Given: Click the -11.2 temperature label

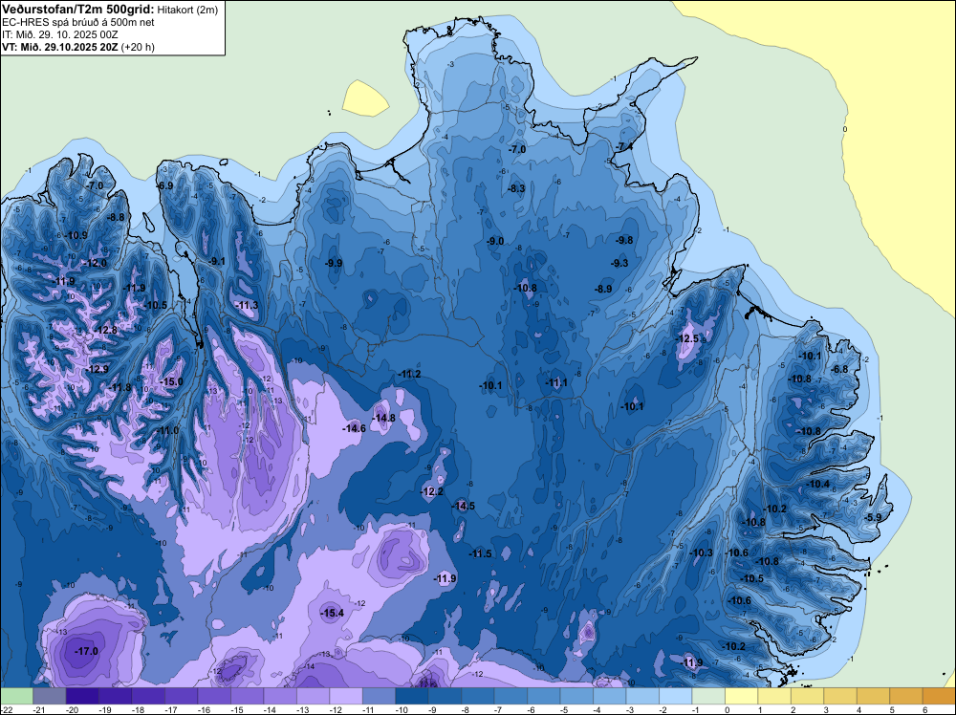Looking at the screenshot, I should click(x=408, y=374).
